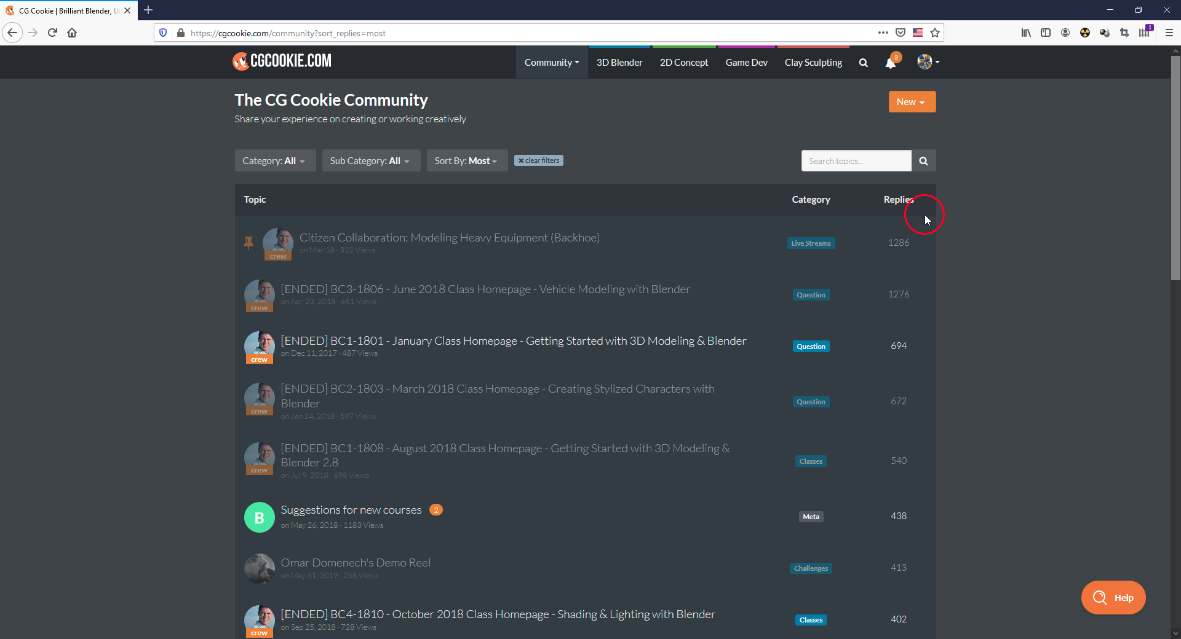Open the BC1-1808 August 2018 Class topic

505,455
